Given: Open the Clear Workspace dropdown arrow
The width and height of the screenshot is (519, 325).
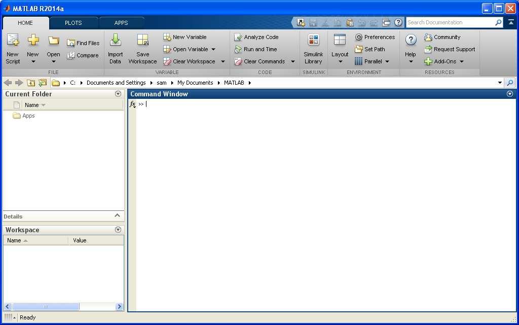Looking at the screenshot, I should (223, 61).
